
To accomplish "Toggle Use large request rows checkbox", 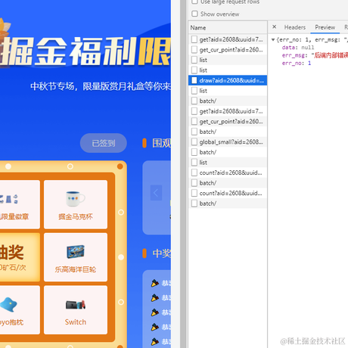I will (x=194, y=2).
